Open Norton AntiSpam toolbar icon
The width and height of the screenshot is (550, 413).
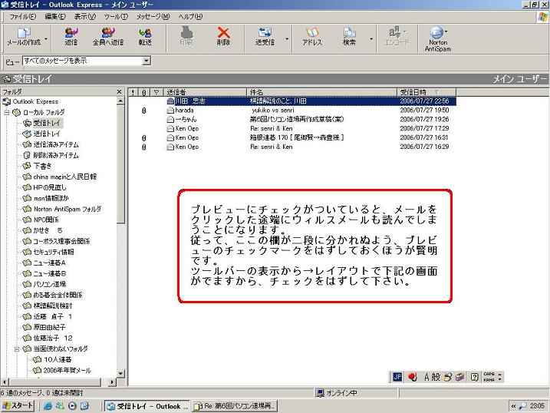coord(436,33)
